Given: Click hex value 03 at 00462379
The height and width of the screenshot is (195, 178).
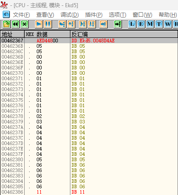Looking at the screenshot, I should coord(39,122).
